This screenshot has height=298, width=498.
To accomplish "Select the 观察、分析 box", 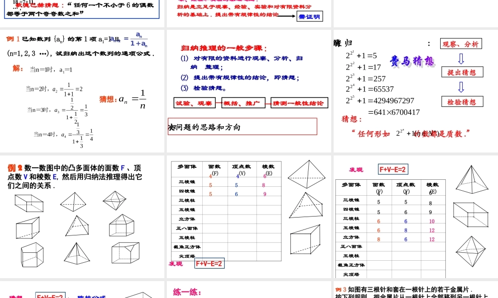I will click(461, 44).
